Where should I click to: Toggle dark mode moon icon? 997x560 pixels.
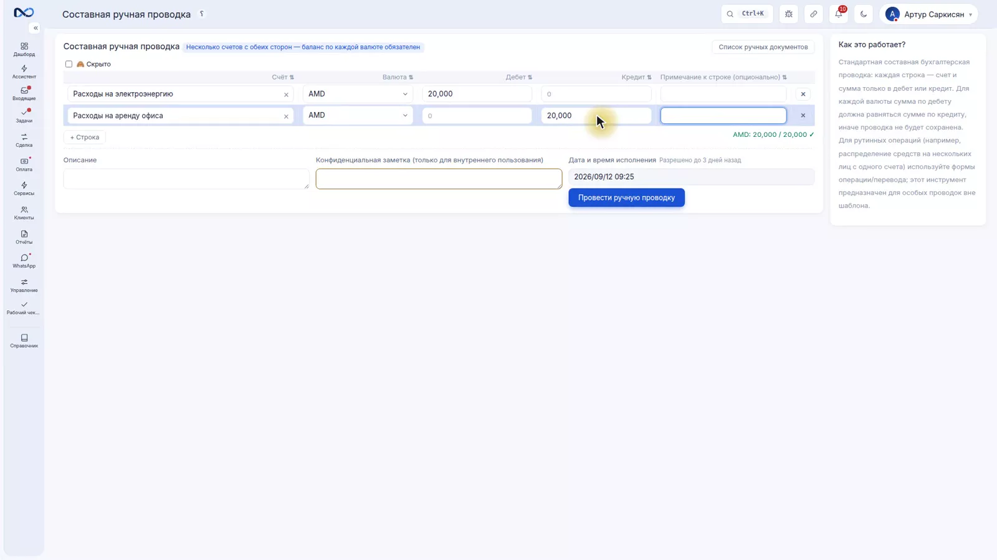pyautogui.click(x=864, y=14)
